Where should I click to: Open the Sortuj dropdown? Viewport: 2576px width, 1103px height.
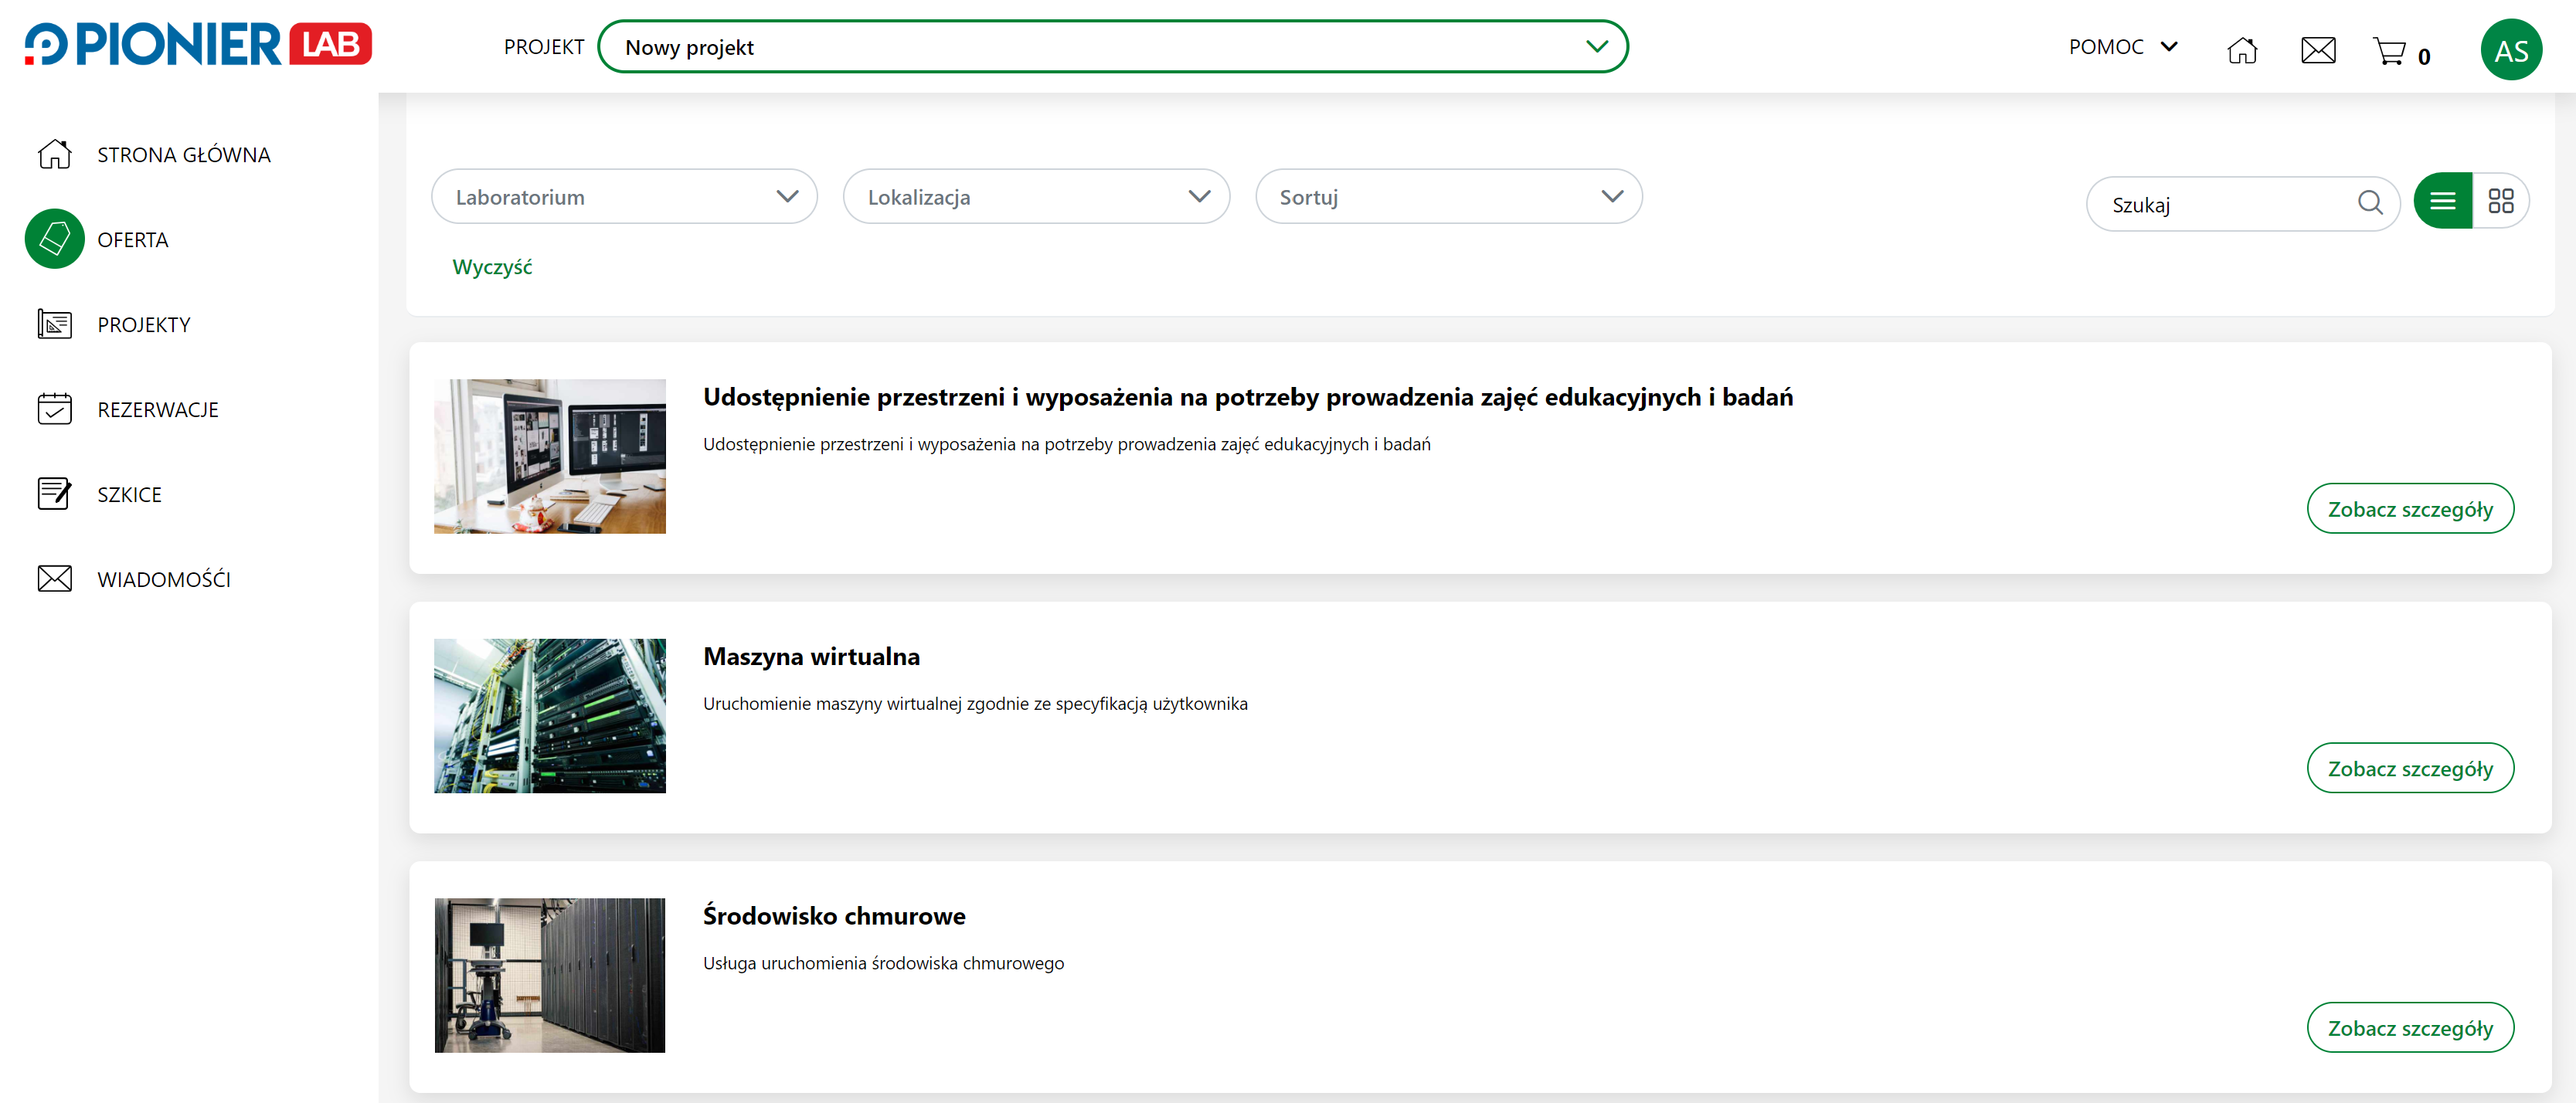click(x=1448, y=196)
